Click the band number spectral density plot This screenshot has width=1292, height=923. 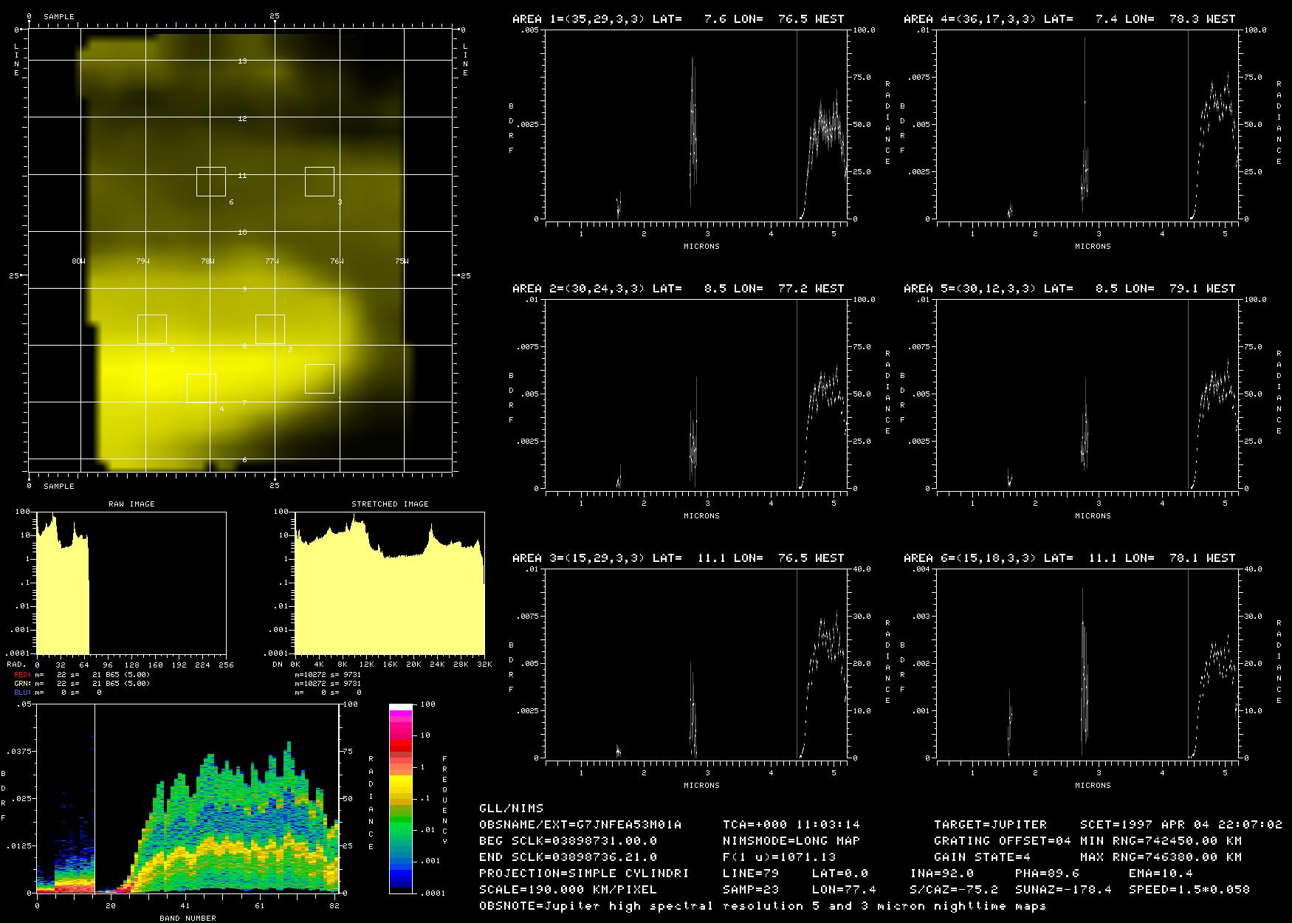[188, 798]
